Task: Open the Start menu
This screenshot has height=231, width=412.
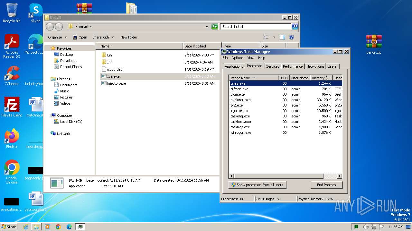Action: click(9, 227)
